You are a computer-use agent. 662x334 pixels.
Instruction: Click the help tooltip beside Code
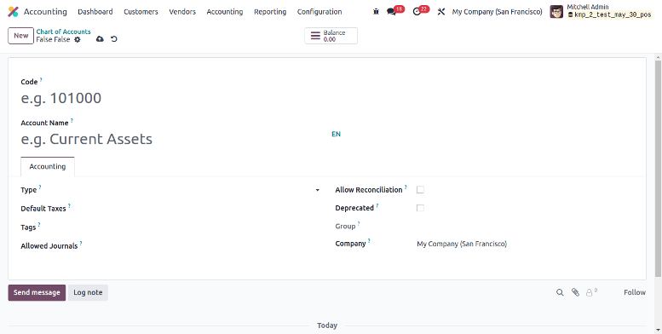[41, 79]
